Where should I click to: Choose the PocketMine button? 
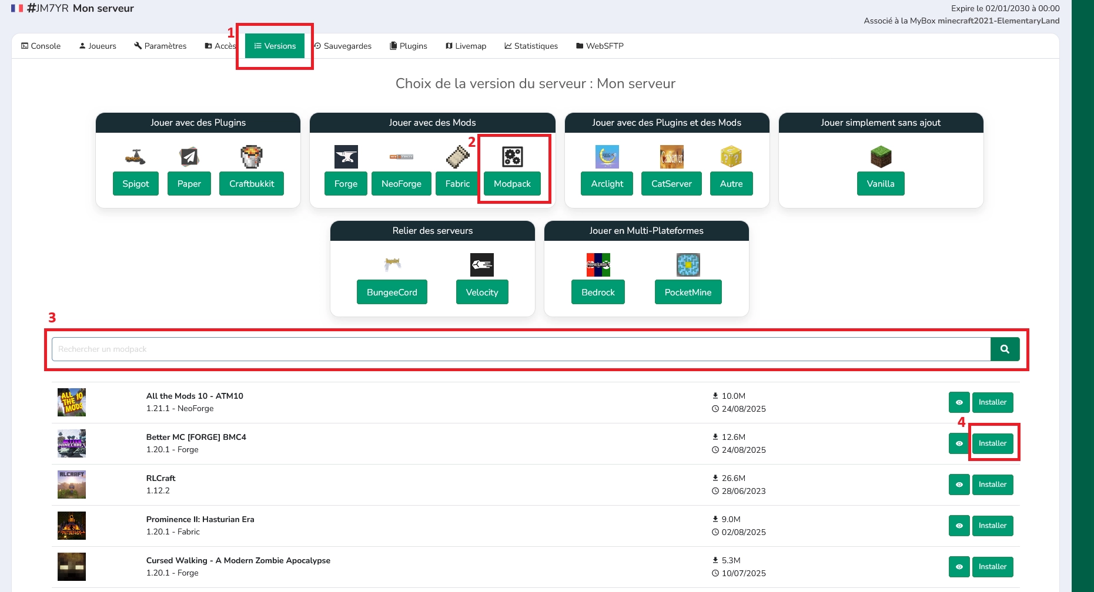point(688,292)
